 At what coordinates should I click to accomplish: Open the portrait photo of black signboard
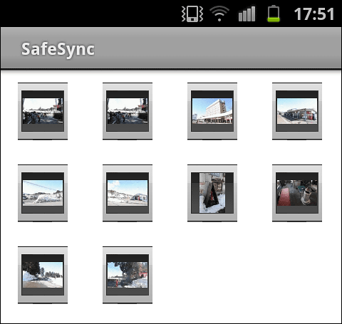point(212,193)
